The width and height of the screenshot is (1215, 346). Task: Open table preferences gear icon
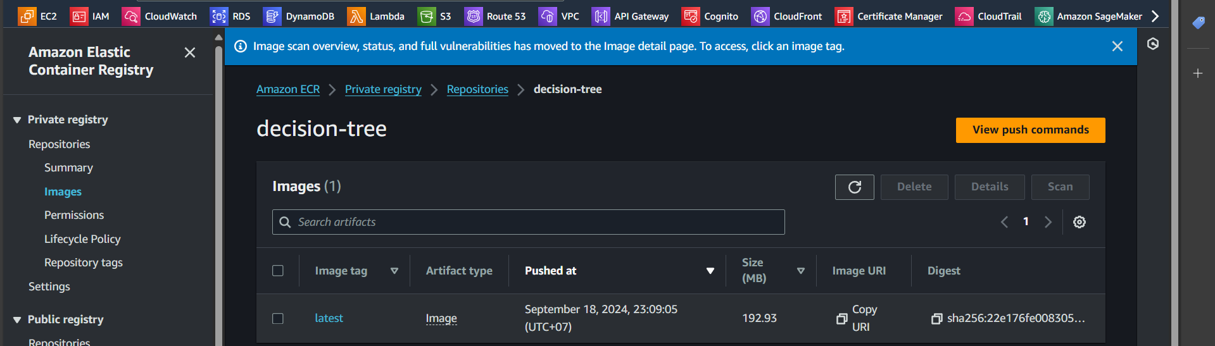pyautogui.click(x=1080, y=222)
